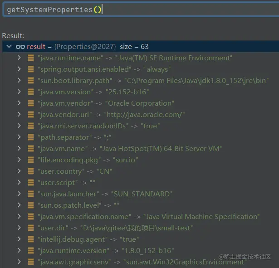279x268 pixels.
Task: Click the entry icon for java.runtime.version
Action: click(31, 251)
